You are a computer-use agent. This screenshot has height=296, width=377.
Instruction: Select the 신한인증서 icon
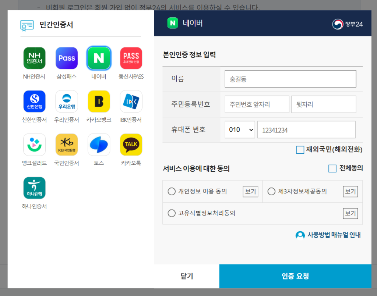(34, 101)
